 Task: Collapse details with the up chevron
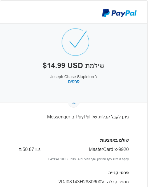74,103
